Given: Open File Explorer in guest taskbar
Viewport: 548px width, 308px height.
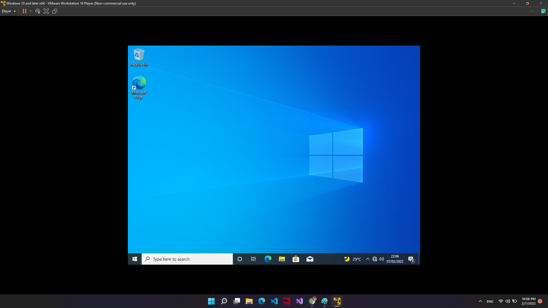Looking at the screenshot, I should pos(282,259).
